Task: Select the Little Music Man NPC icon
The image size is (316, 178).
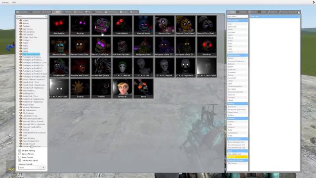Action: [x=122, y=46]
